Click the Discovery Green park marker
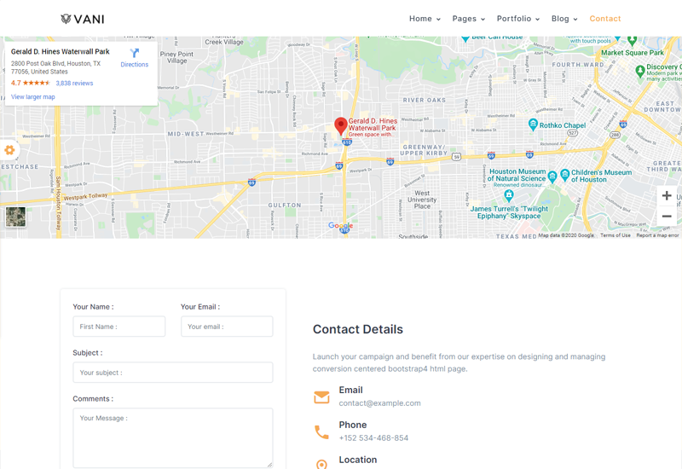 pos(640,71)
